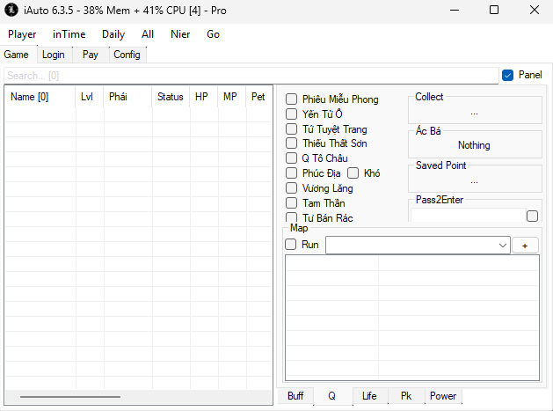Expand the Map combo box dropdown
Image resolution: width=553 pixels, height=411 pixels.
pyautogui.click(x=502, y=246)
